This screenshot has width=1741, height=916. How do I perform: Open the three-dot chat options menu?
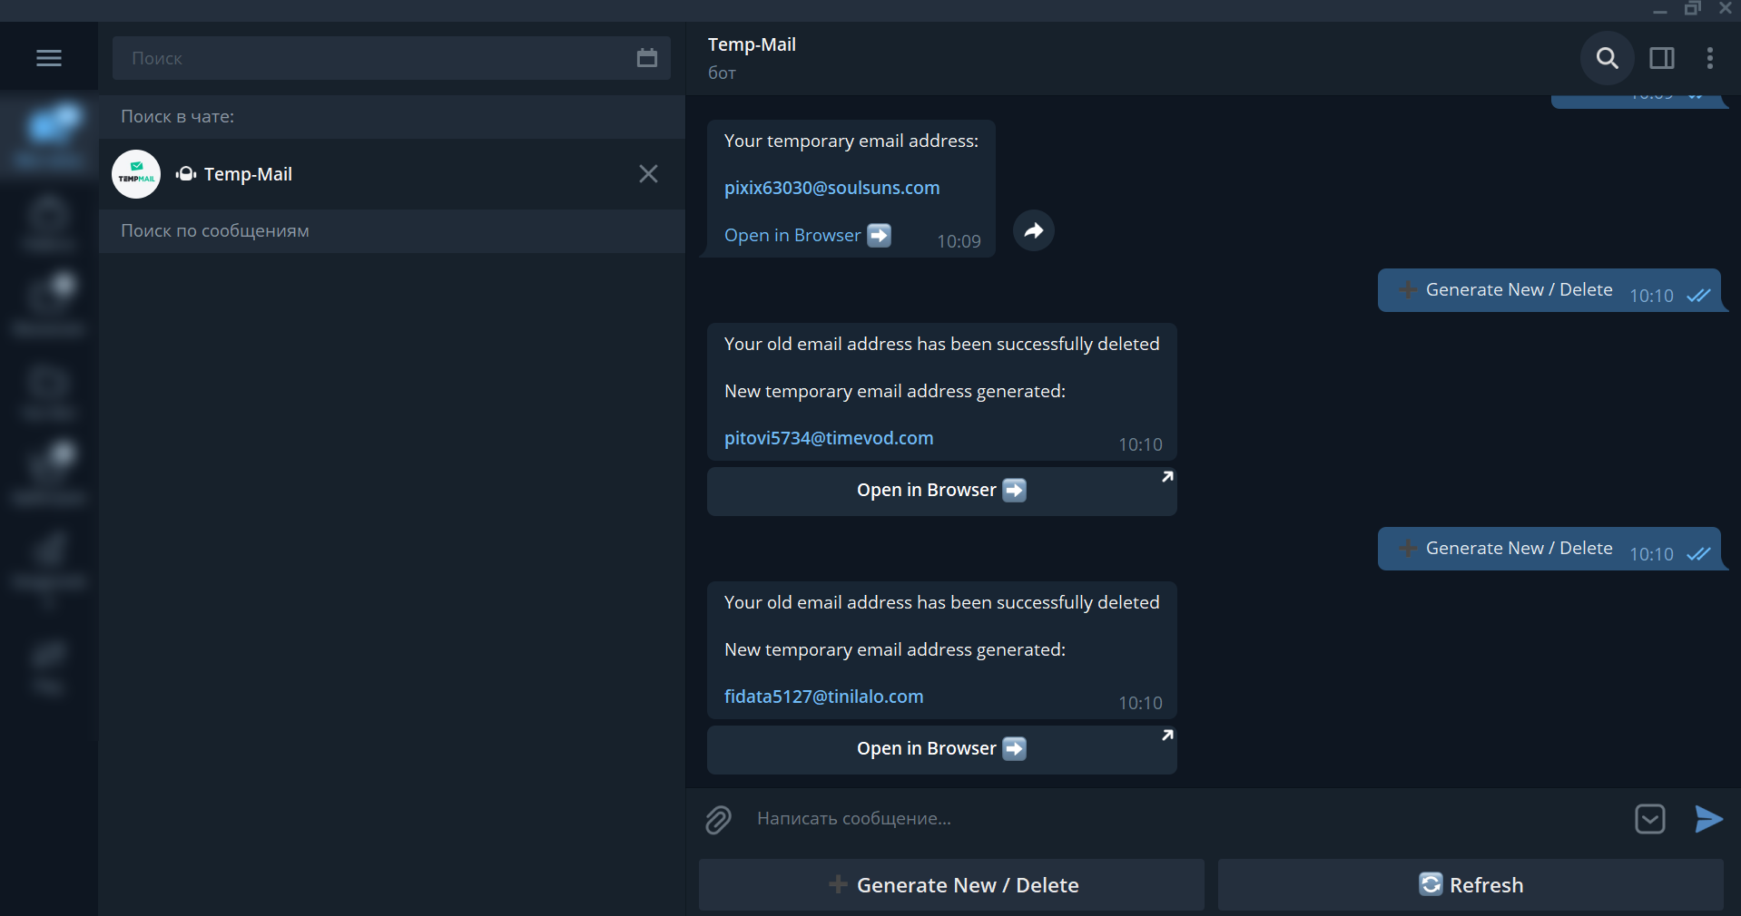(x=1710, y=58)
